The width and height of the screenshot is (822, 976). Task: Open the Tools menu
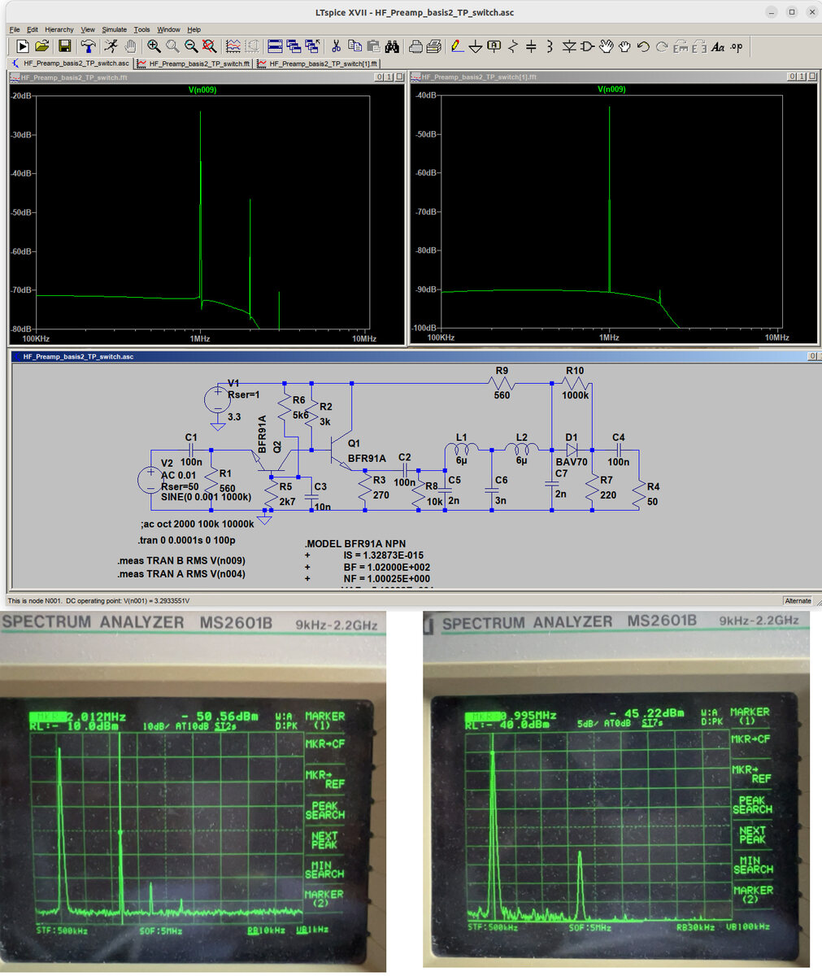(x=142, y=29)
